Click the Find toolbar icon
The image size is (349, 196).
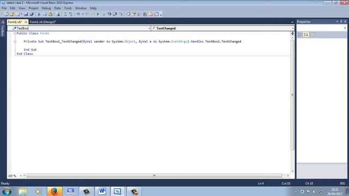(x=58, y=14)
